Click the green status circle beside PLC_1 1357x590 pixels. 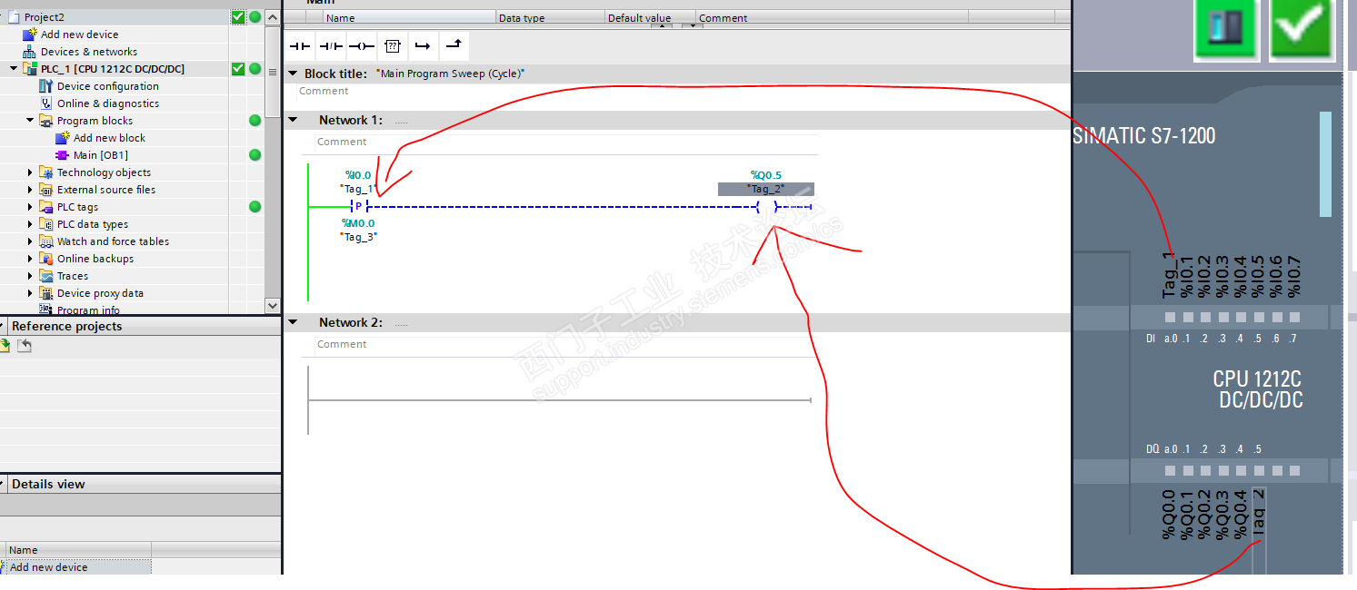pyautogui.click(x=255, y=69)
